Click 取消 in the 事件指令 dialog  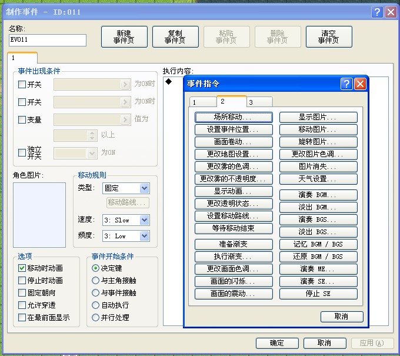pos(342,317)
